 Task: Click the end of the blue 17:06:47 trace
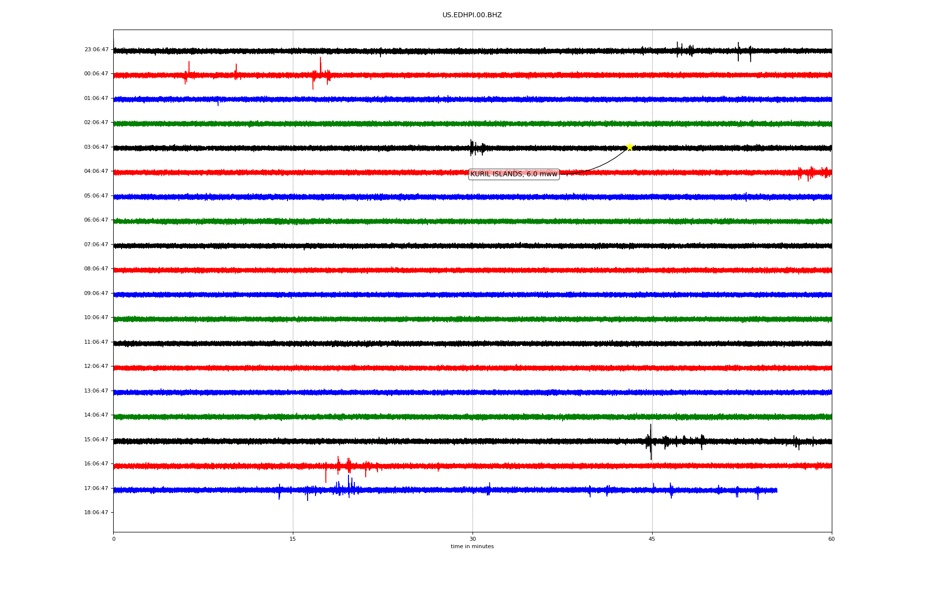(776, 491)
